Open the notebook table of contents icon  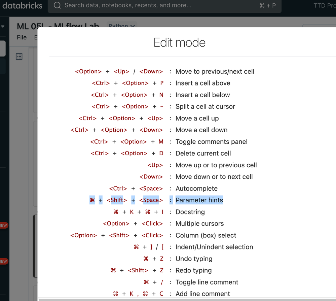[19, 56]
